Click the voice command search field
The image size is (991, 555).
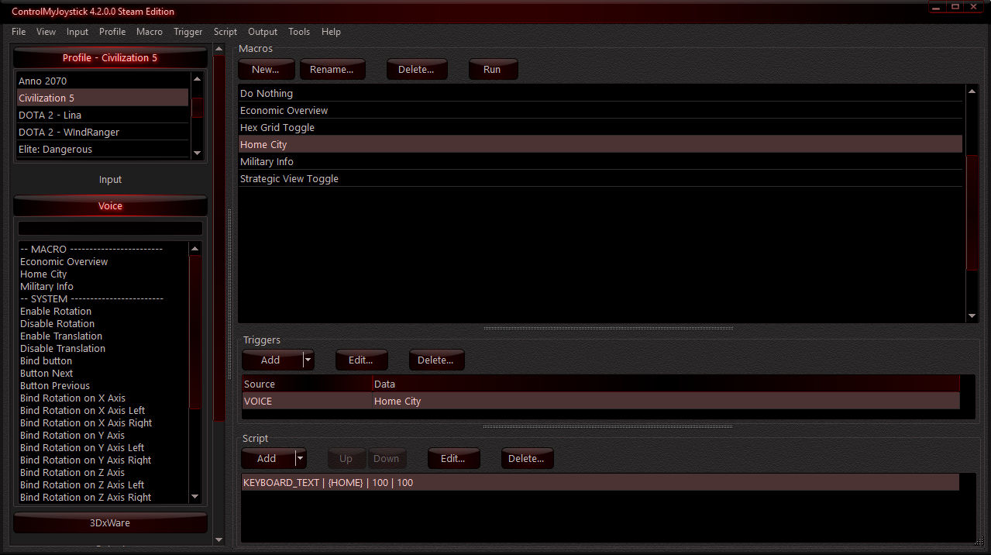pos(110,228)
